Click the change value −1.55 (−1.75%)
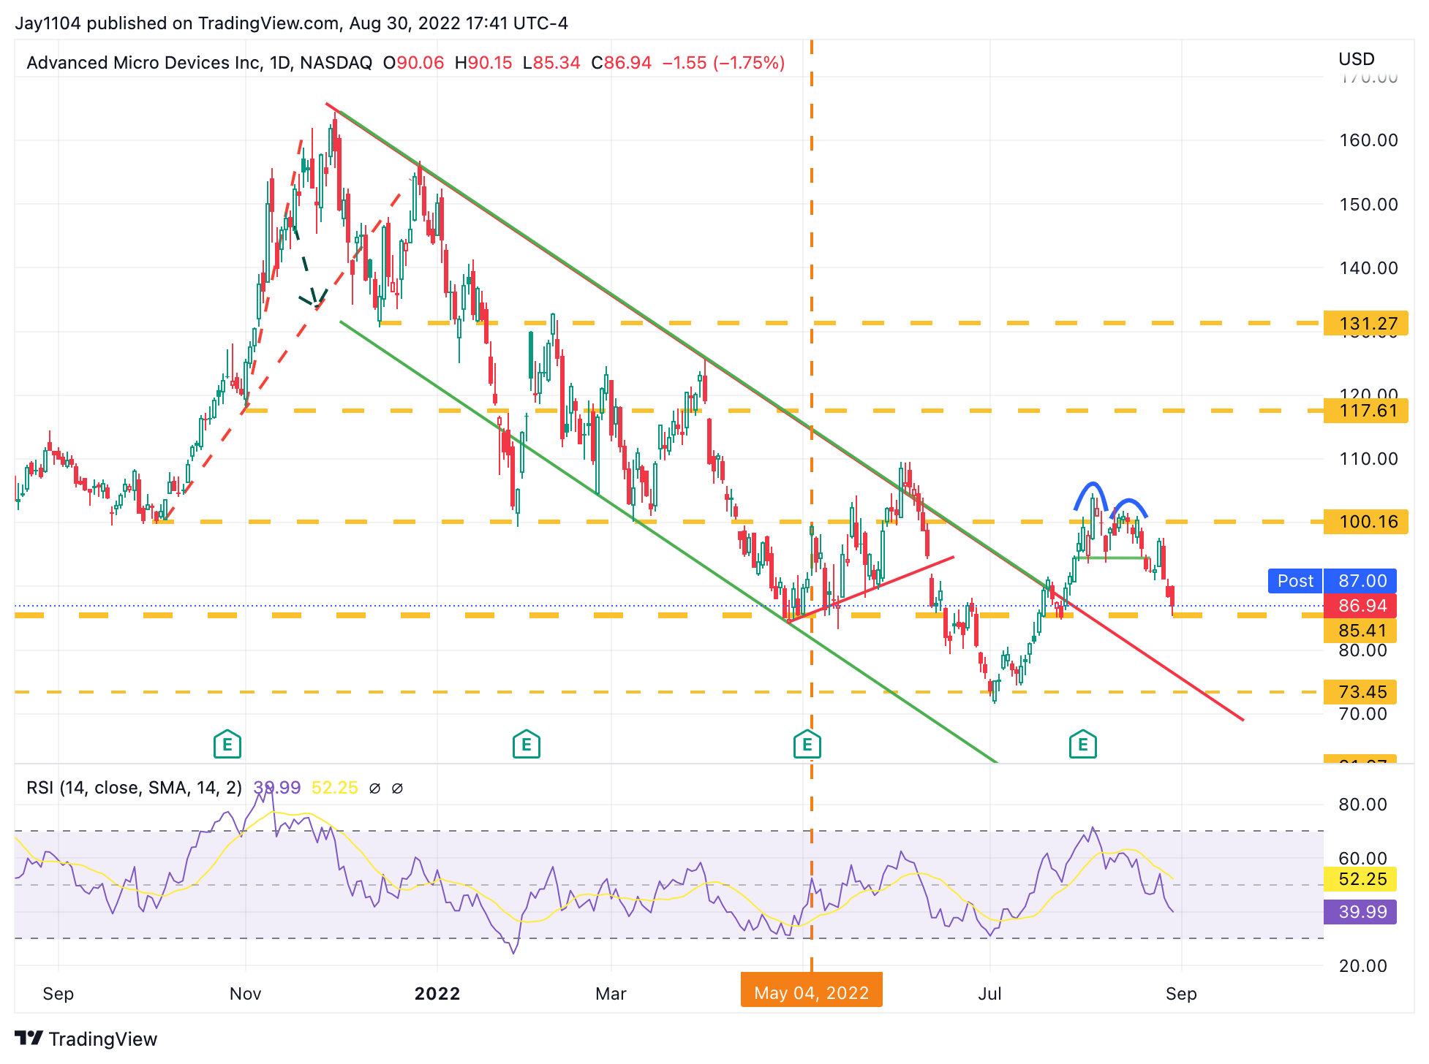Screen dimensions: 1429x1064 coord(723,63)
